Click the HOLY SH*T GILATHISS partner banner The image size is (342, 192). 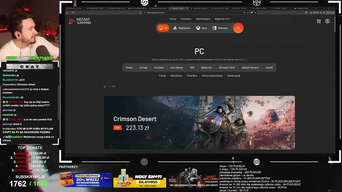tap(140, 178)
